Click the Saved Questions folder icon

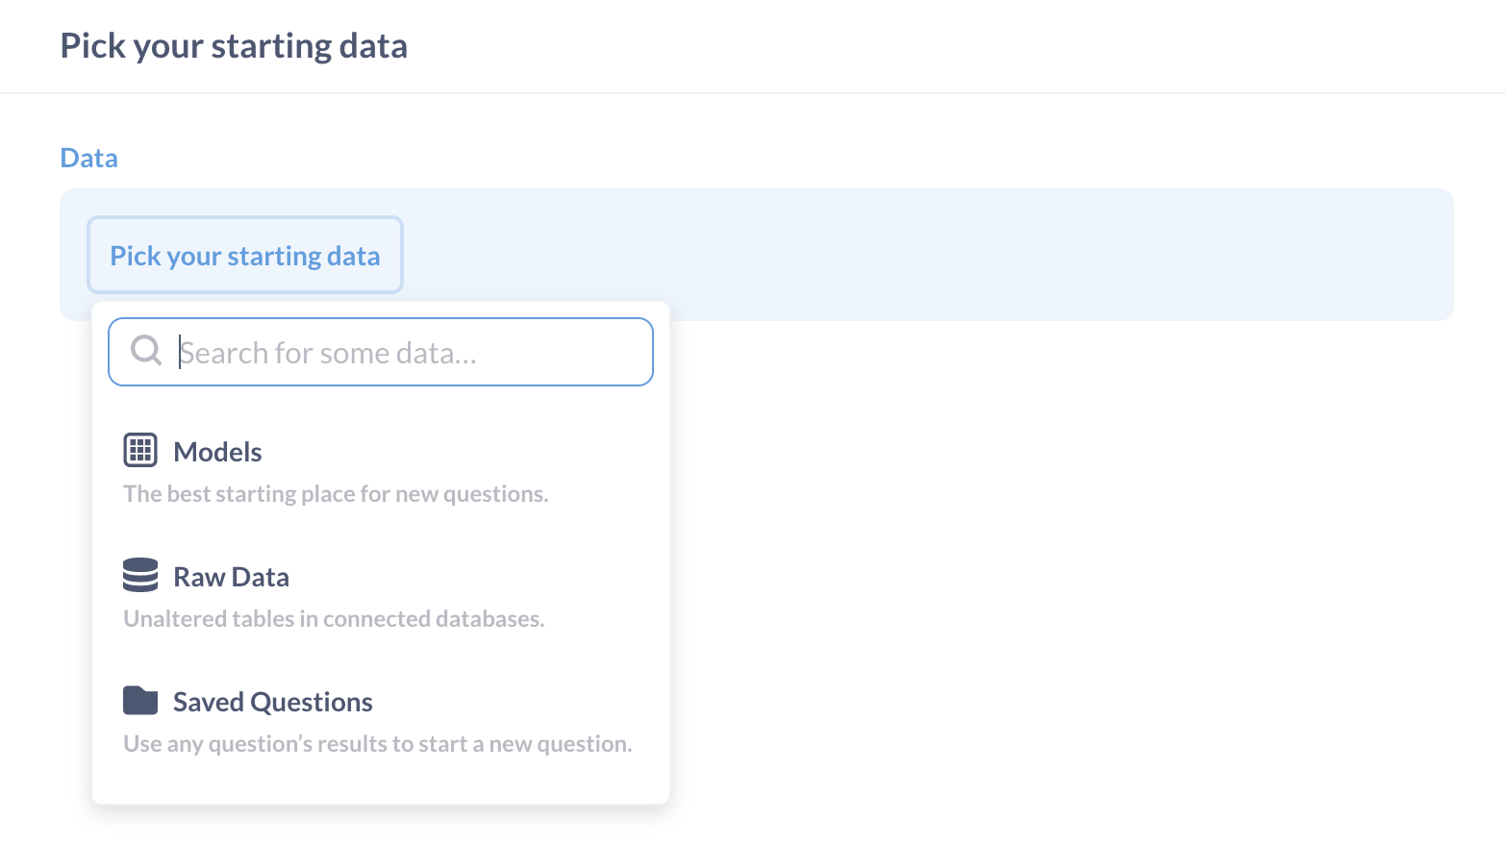point(140,701)
